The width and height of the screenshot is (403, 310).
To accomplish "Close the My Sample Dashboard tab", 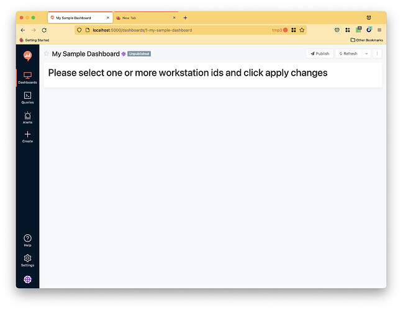I will coord(108,18).
